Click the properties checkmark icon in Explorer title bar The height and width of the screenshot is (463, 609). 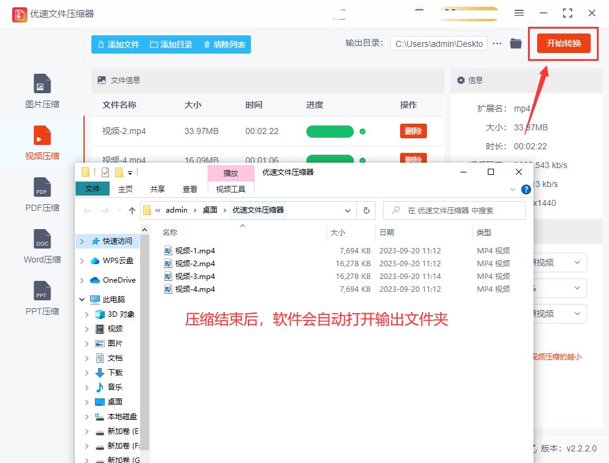[x=105, y=172]
